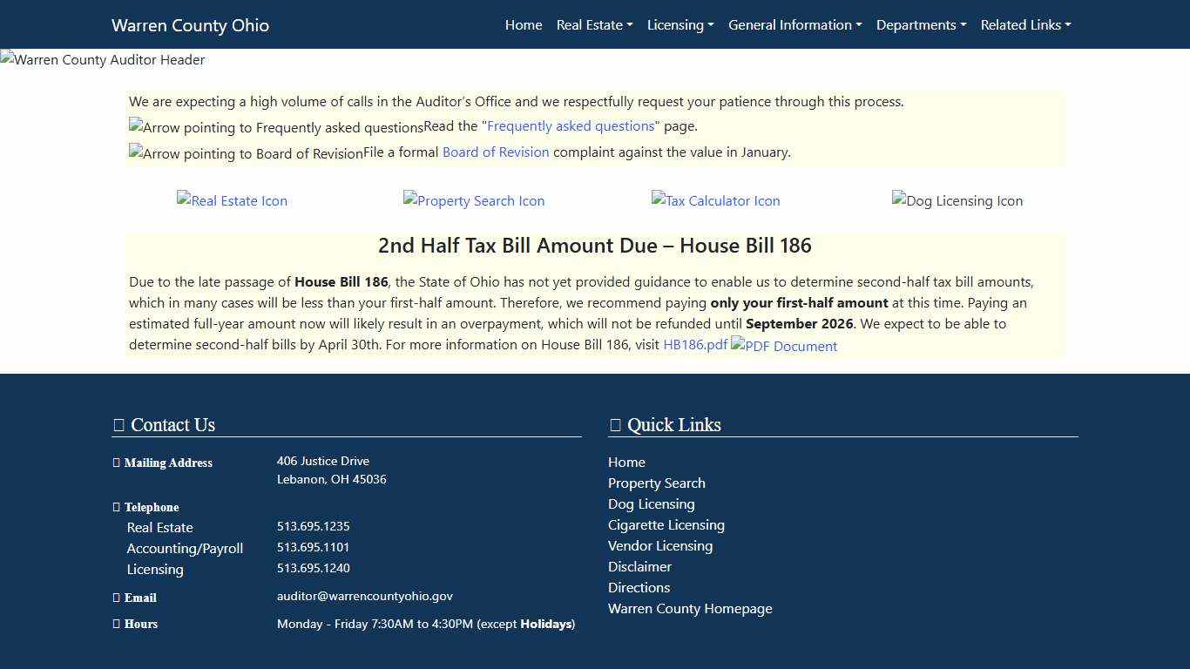Open the Property Search Icon
The image size is (1190, 669).
pyautogui.click(x=473, y=200)
